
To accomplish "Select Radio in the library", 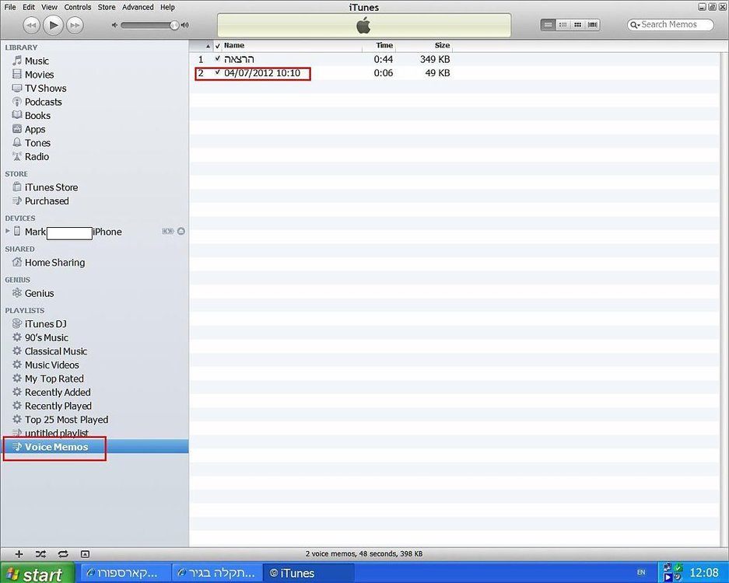I will (x=37, y=156).
